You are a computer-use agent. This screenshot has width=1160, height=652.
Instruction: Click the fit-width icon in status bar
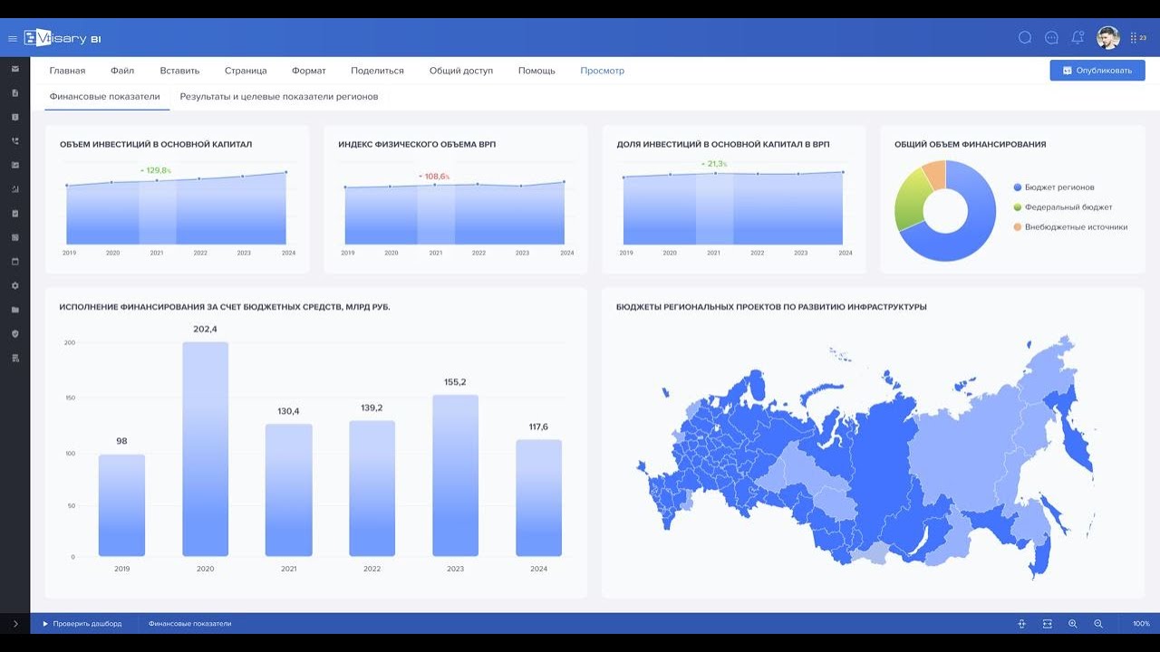point(1047,624)
